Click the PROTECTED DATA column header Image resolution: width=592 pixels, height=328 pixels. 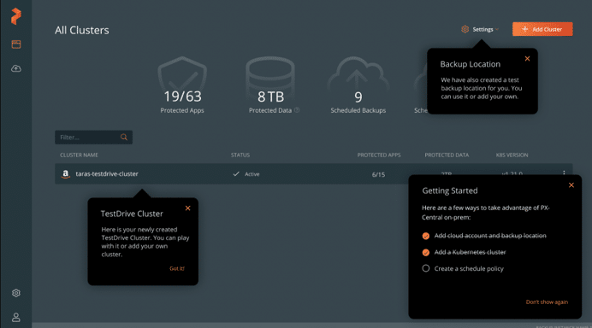(447, 155)
